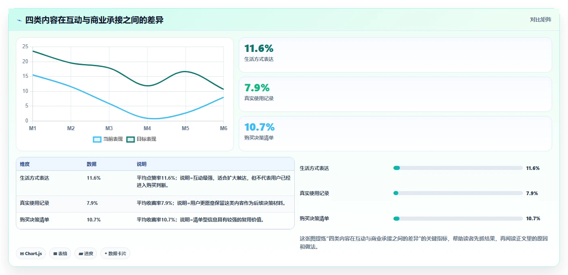The height and width of the screenshot is (275, 568).
Task: Click the 四类内容在互动与商业承接之间的差异 title
Action: [x=94, y=20]
